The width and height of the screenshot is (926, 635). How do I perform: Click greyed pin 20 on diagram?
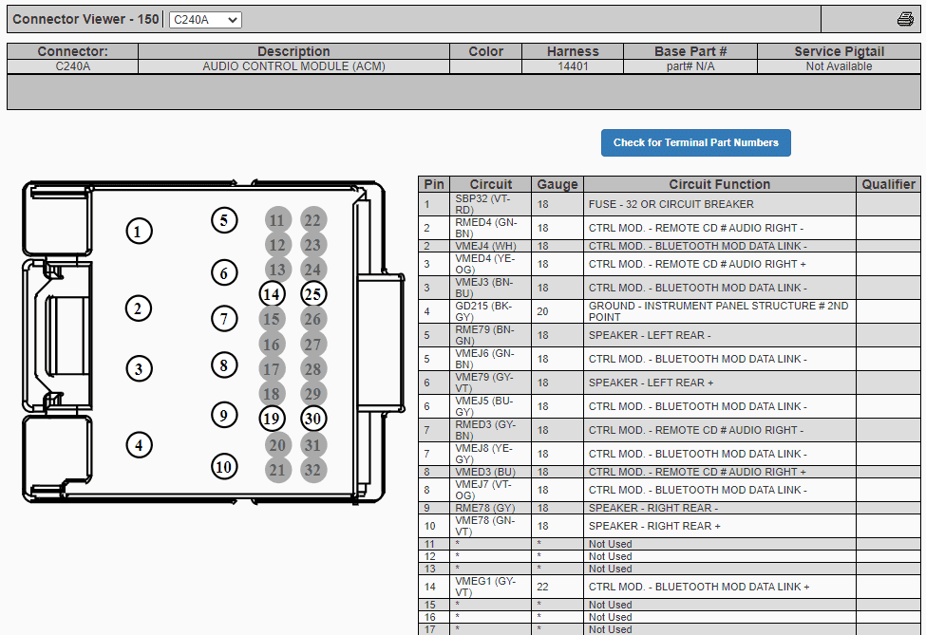tap(277, 445)
